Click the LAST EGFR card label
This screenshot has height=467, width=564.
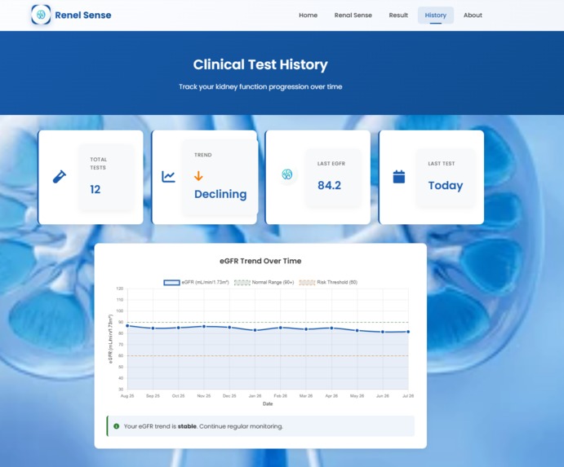click(x=331, y=164)
